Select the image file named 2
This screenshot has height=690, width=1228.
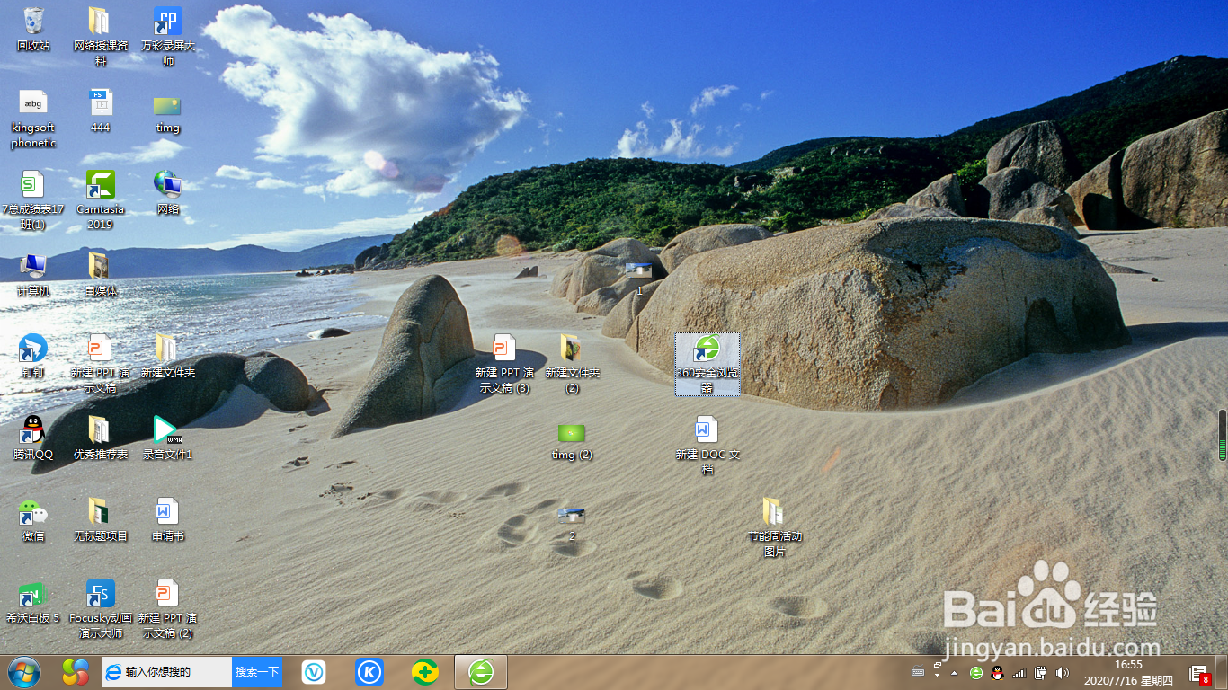point(572,523)
